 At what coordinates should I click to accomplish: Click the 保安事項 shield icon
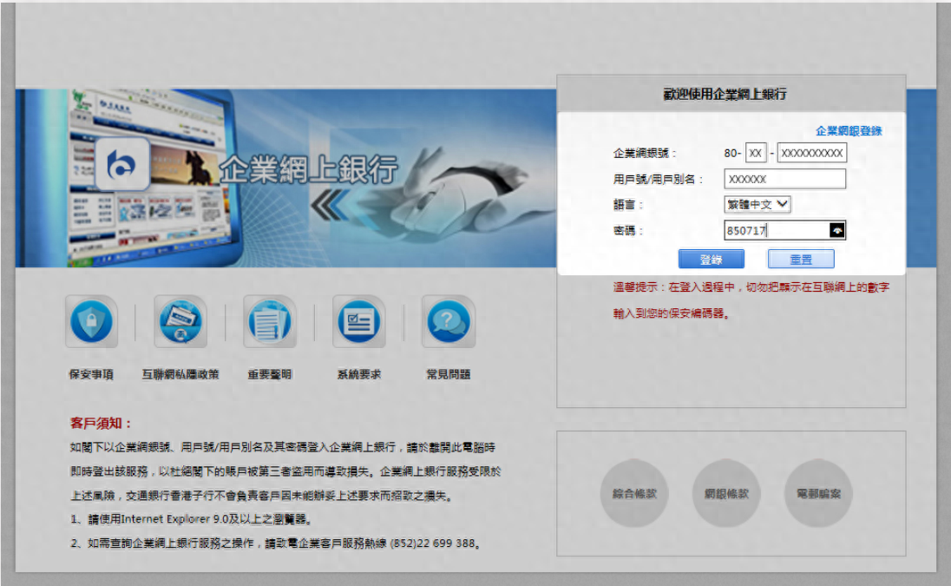point(91,322)
